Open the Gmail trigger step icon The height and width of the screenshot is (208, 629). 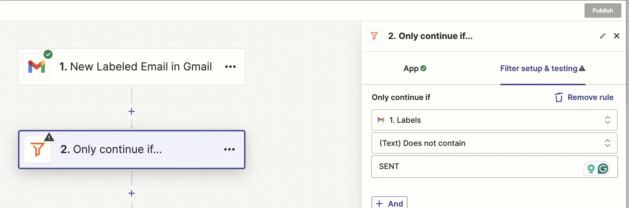[37, 67]
